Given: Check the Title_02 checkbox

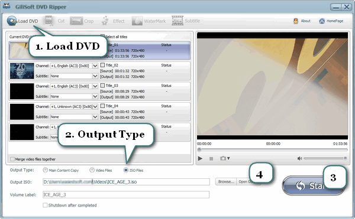Looking at the screenshot, I should click(102, 65).
